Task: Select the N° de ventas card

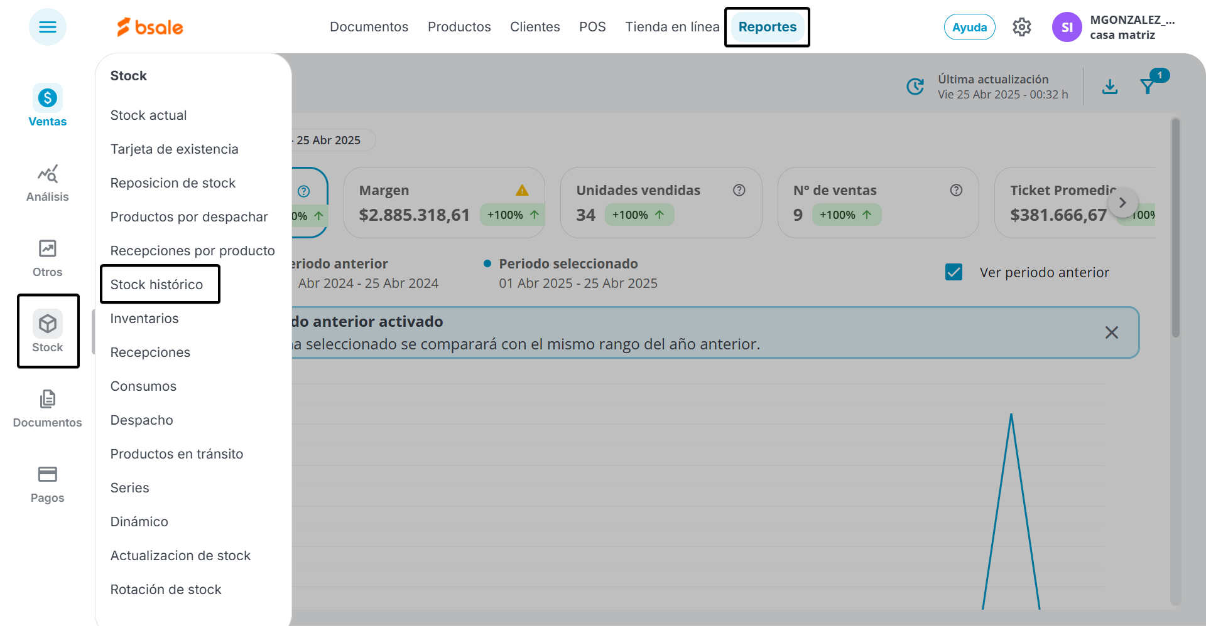Action: [878, 203]
